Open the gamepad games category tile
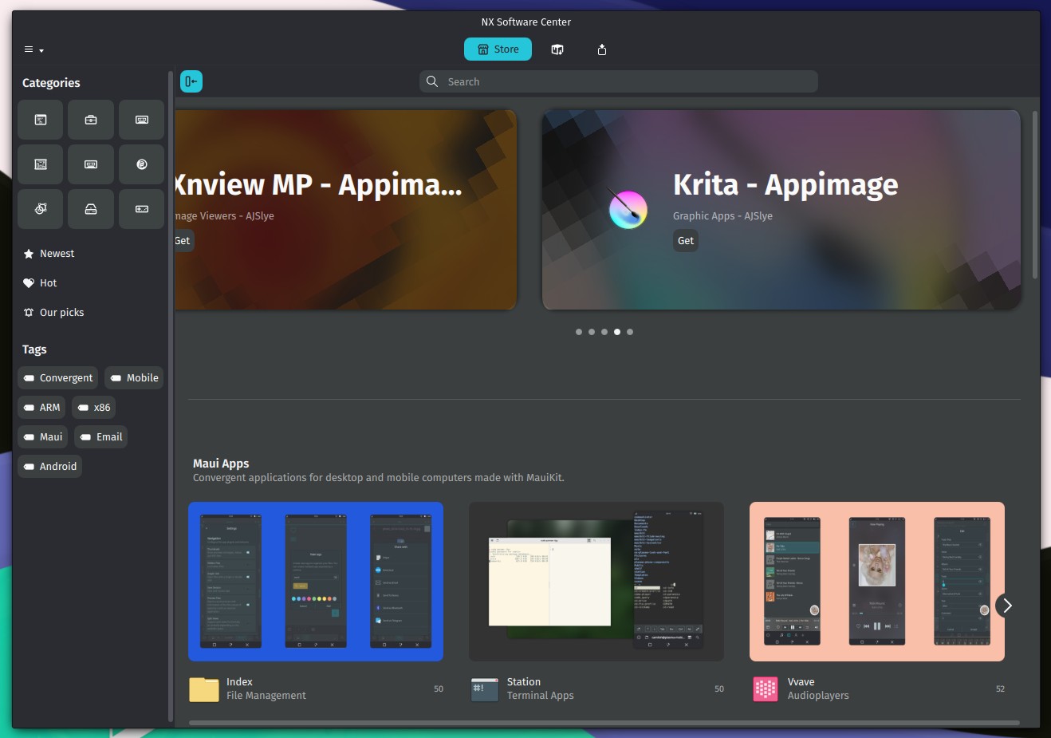The image size is (1051, 738). click(x=142, y=209)
